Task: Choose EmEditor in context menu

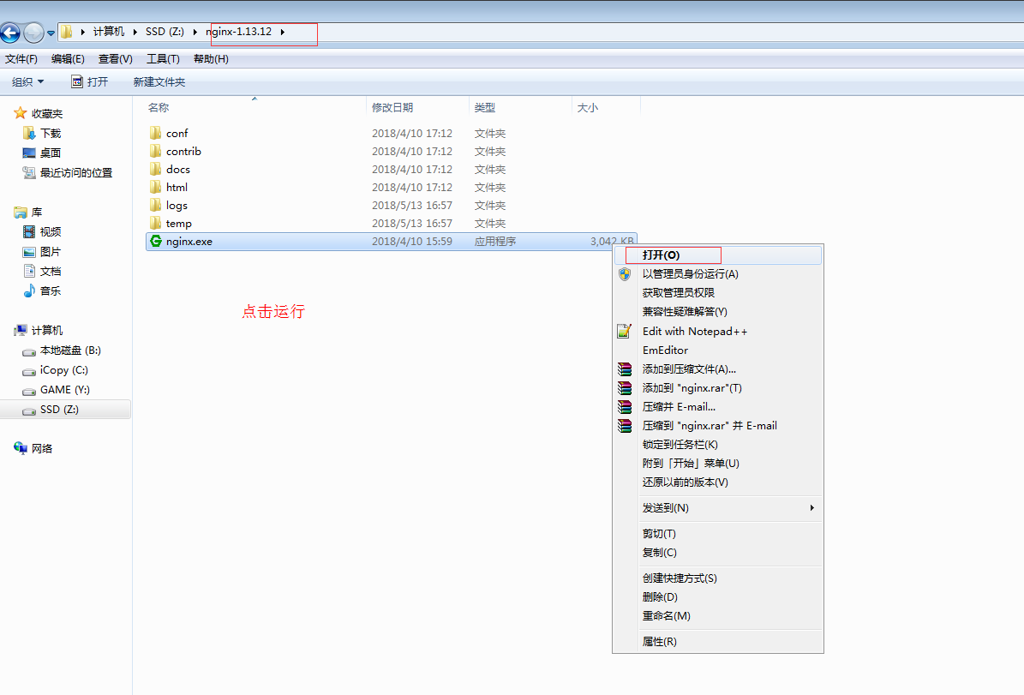Action: (718, 350)
